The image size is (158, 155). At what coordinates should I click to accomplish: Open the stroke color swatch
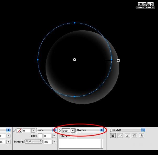[19, 130]
